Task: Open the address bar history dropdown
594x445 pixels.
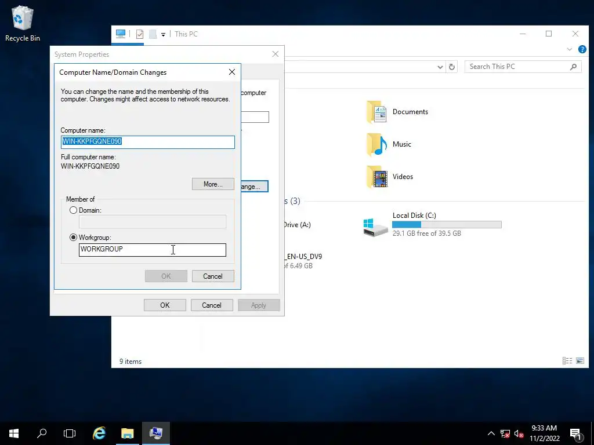Action: (x=440, y=67)
